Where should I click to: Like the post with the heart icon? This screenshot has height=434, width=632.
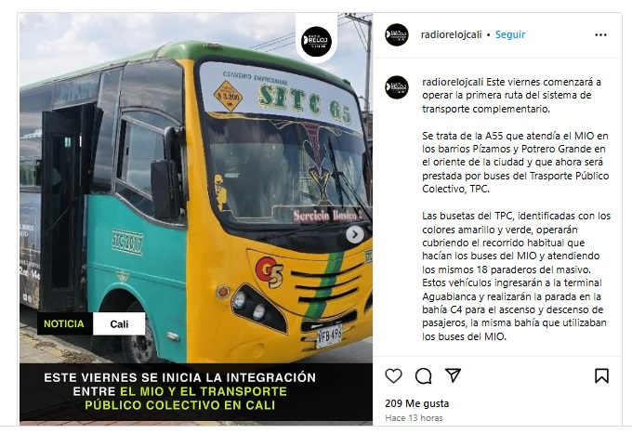point(393,375)
